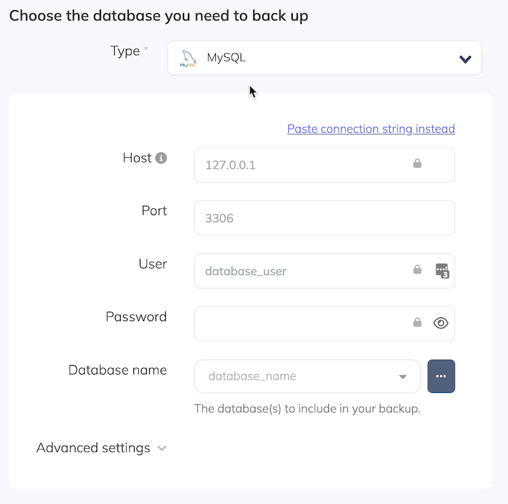Expand the database_name dropdown arrow

(x=403, y=376)
